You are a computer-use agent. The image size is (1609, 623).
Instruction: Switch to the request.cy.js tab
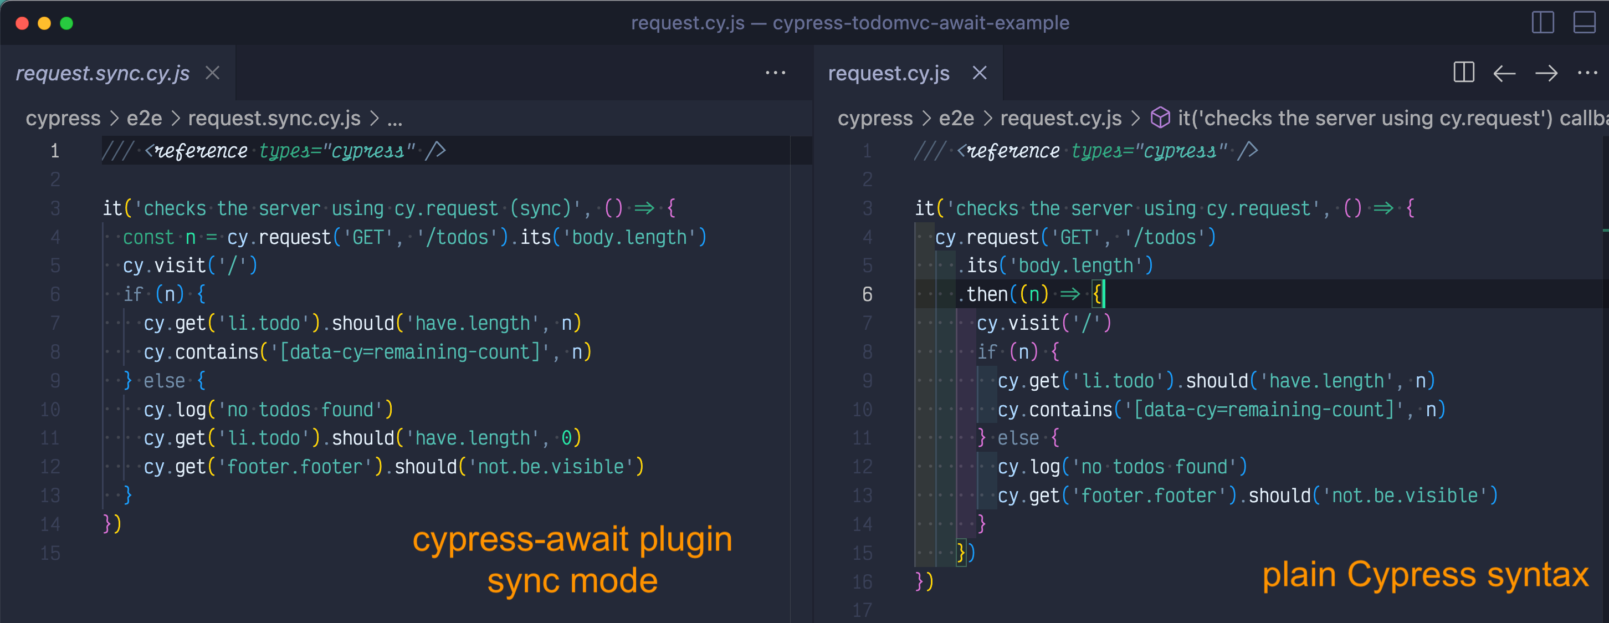(x=888, y=73)
